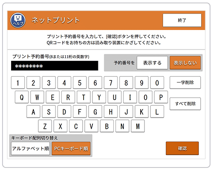The height and width of the screenshot is (170, 213).
Task: Click the 確認 confirm button
Action: pos(182,148)
